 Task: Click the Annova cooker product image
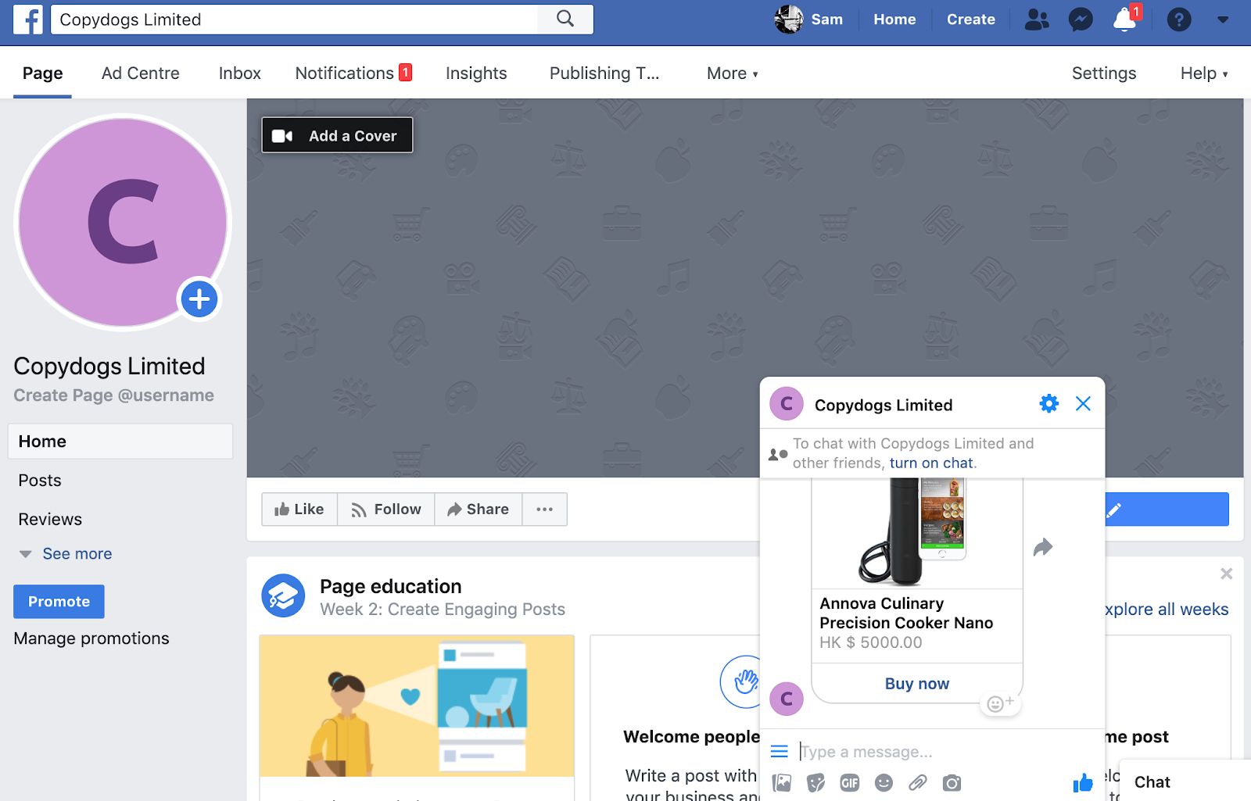(917, 533)
